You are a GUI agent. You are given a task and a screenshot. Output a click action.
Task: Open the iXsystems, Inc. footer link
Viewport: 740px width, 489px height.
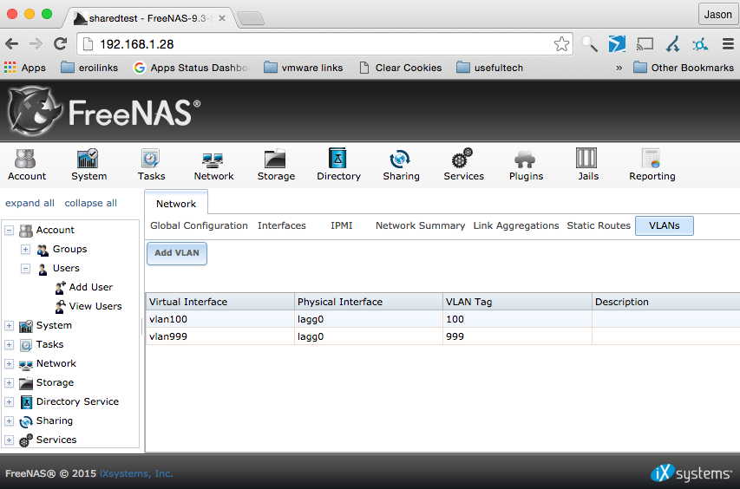tap(136, 473)
